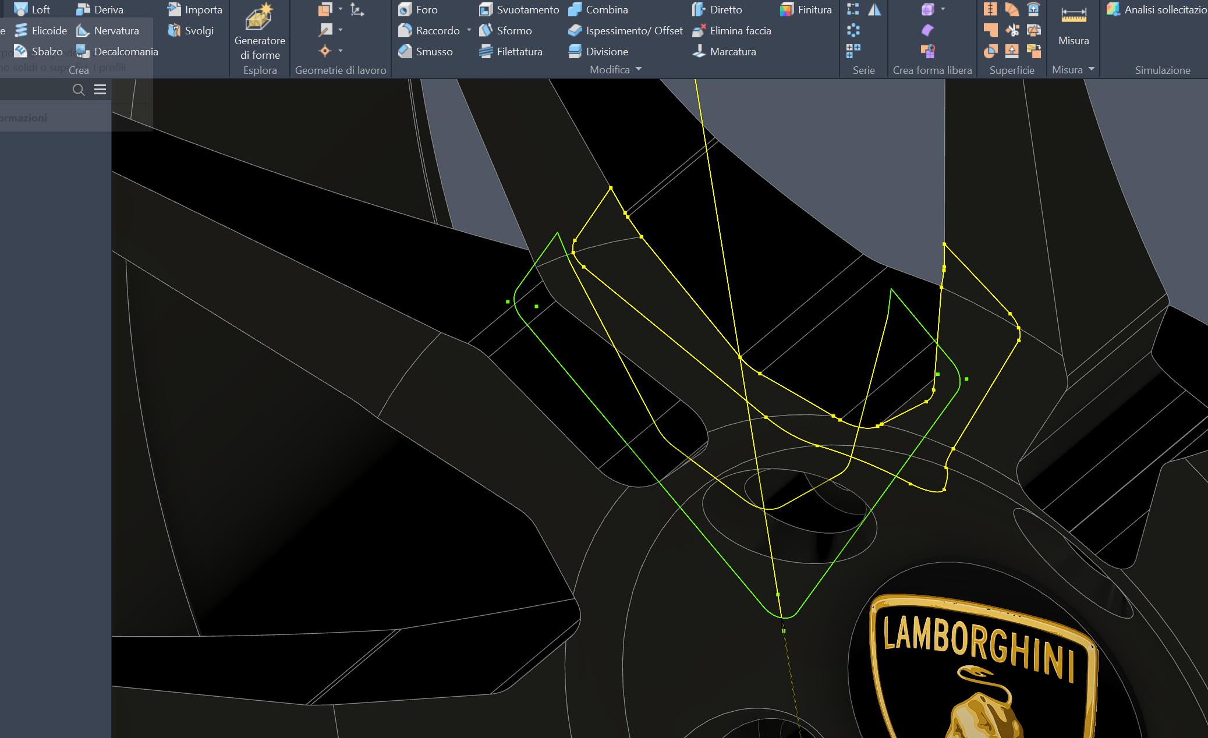Click the replace face icon
The image size is (1208, 738).
tap(1033, 9)
